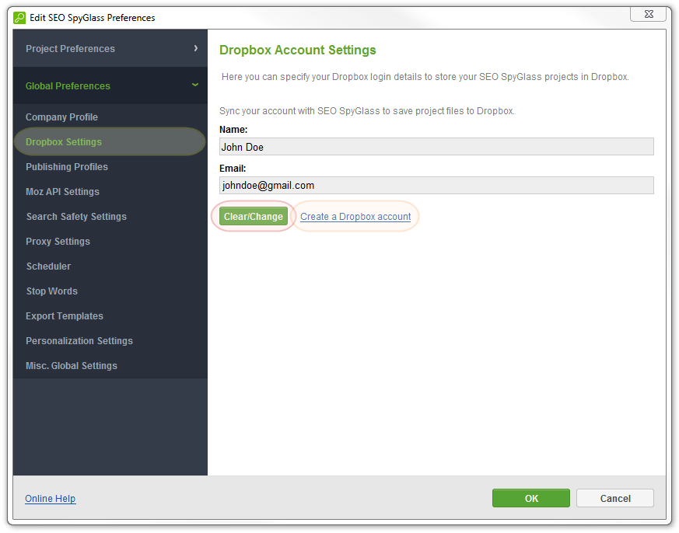Click the Name: label
This screenshot has height=533, width=679.
pos(233,129)
